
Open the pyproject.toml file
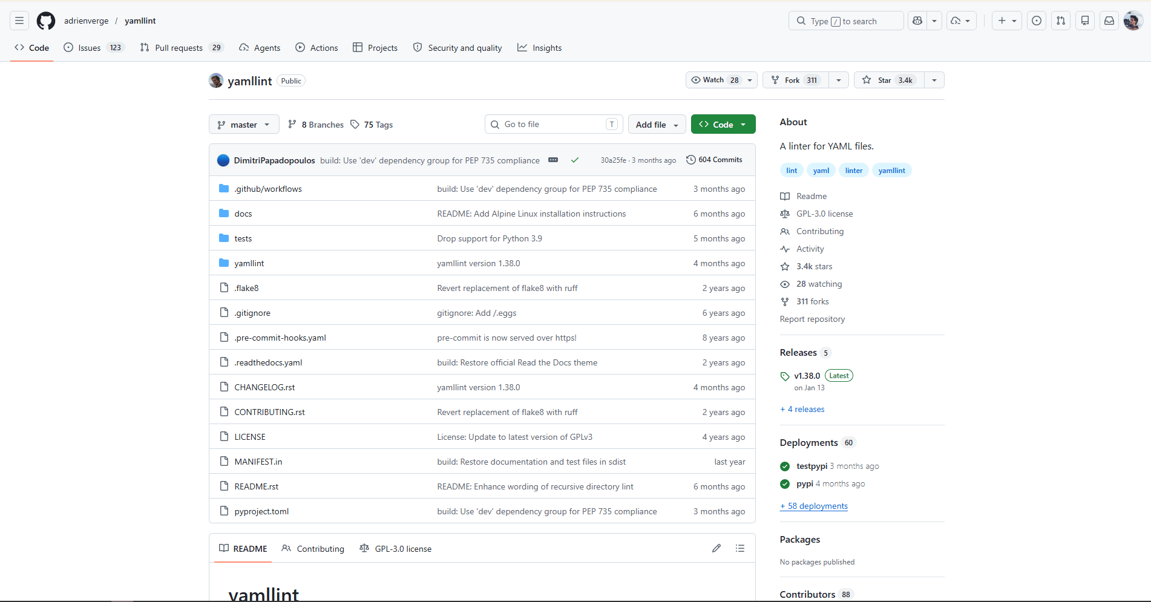pos(261,511)
